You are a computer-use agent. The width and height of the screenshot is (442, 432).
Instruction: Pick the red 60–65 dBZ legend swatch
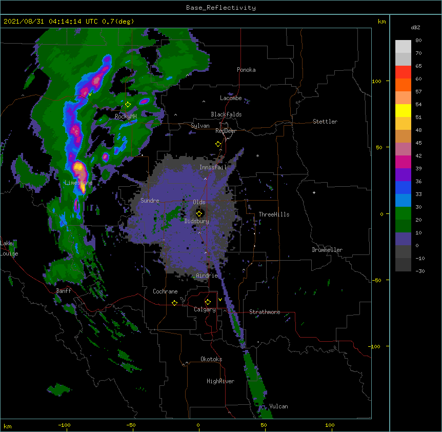[x=403, y=72]
